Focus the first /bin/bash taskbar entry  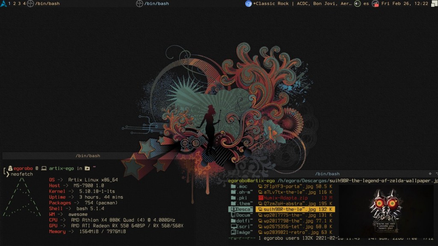tap(47, 3)
